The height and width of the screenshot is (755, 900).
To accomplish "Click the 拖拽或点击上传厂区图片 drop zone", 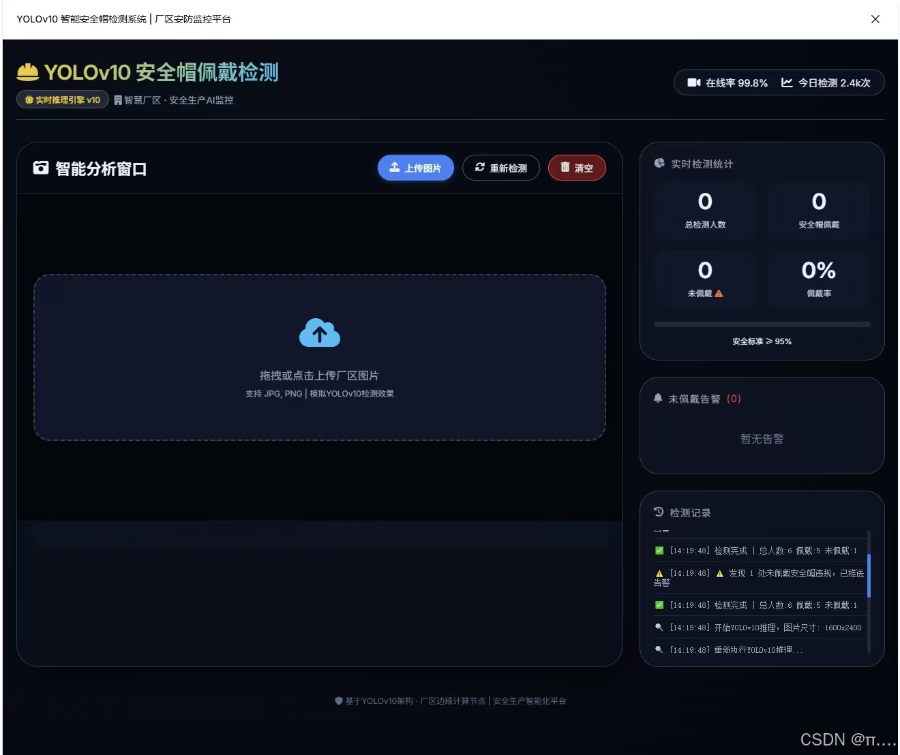I will (320, 357).
